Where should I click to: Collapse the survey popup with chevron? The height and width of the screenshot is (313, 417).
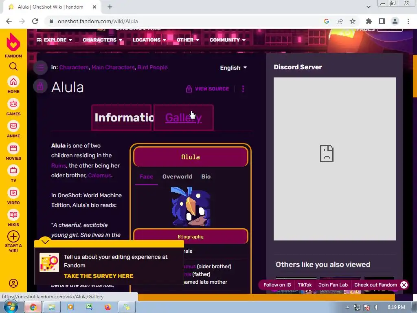point(45,242)
